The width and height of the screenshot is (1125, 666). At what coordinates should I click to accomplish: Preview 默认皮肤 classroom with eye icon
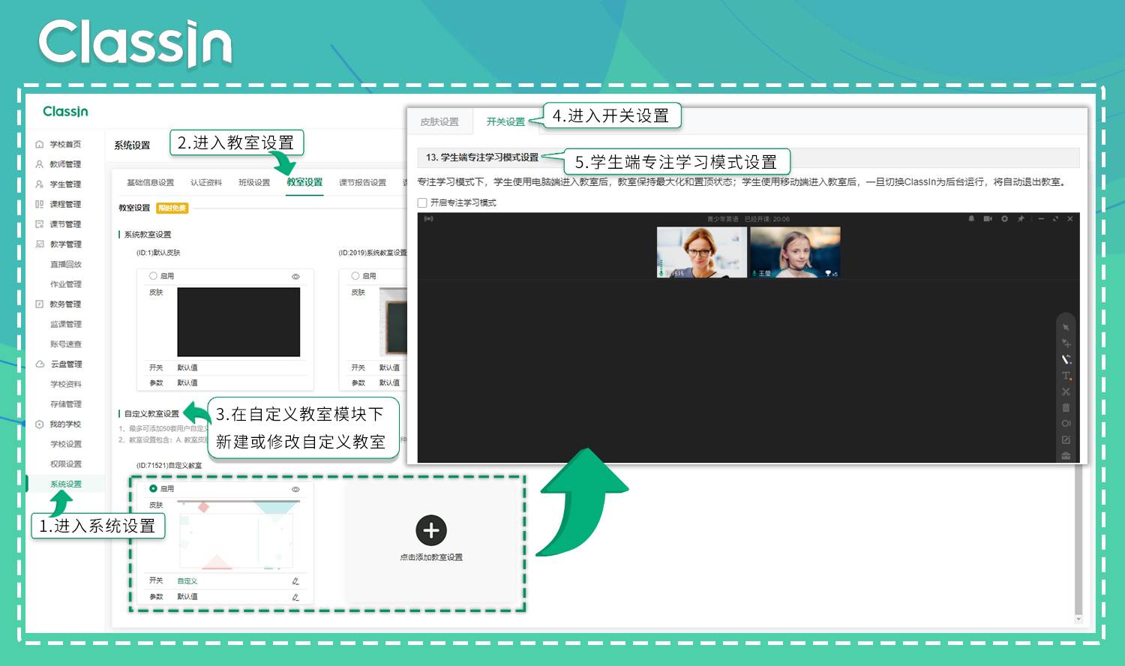pos(295,277)
